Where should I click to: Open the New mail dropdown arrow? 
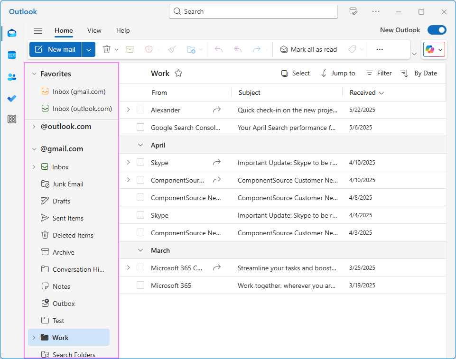point(89,49)
